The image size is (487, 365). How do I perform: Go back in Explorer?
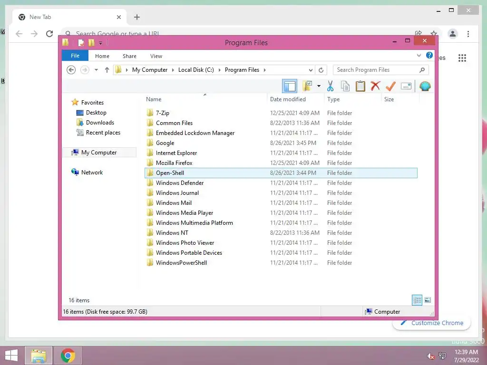[71, 70]
